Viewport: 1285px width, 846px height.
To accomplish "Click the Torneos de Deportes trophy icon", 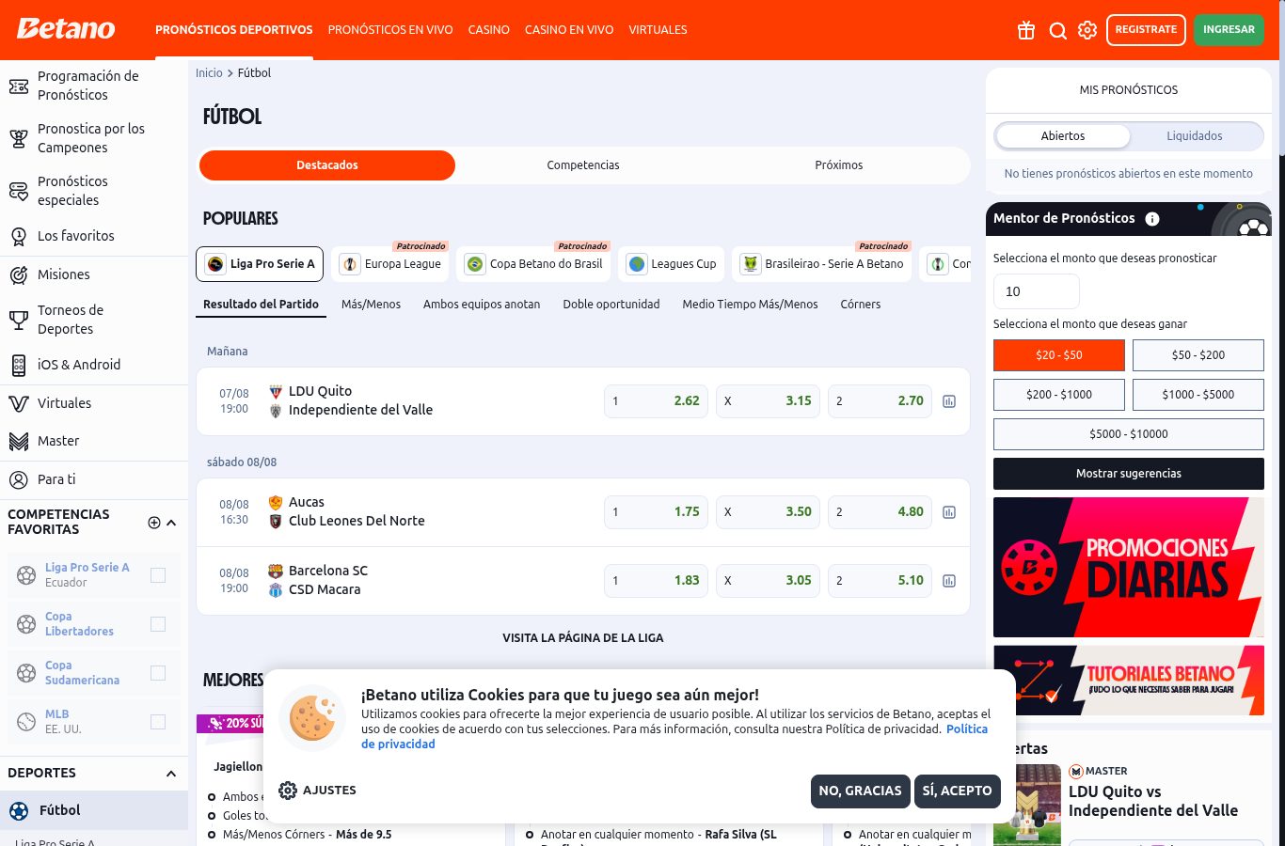I will pyautogui.click(x=19, y=321).
